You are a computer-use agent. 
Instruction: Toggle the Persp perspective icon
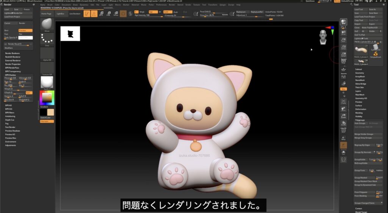click(343, 62)
